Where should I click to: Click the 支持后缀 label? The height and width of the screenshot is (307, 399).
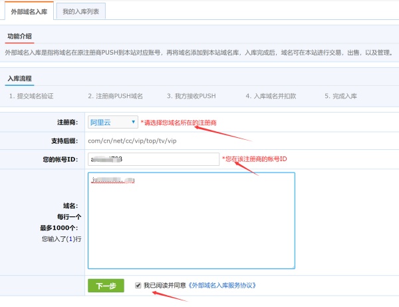coord(65,141)
